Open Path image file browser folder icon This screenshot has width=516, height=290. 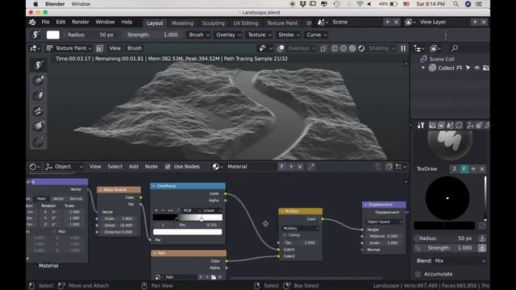click(x=213, y=277)
